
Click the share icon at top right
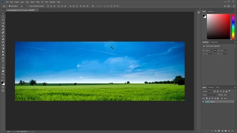pyautogui.click(x=234, y=6)
